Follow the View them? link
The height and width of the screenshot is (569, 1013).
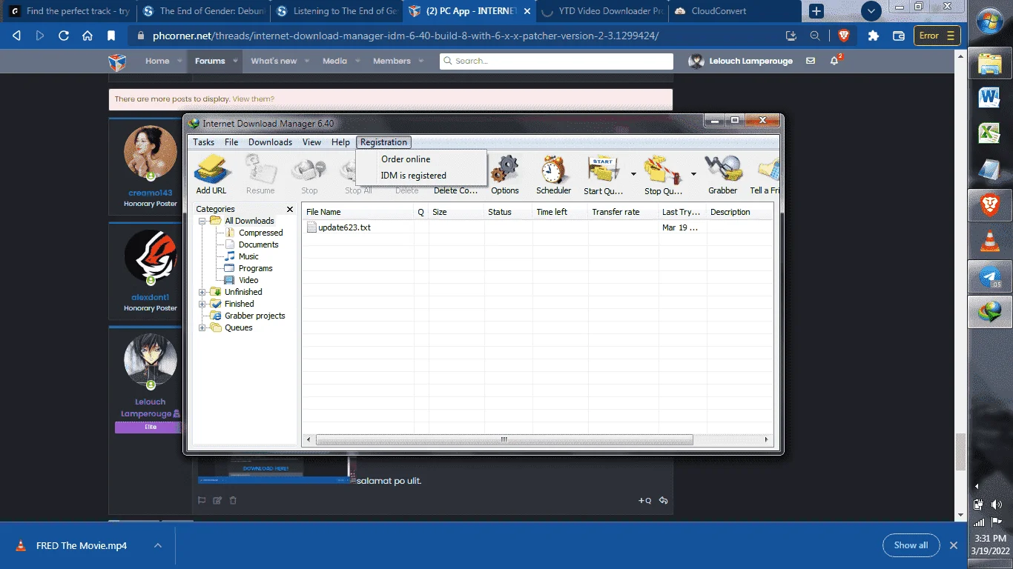253,99
